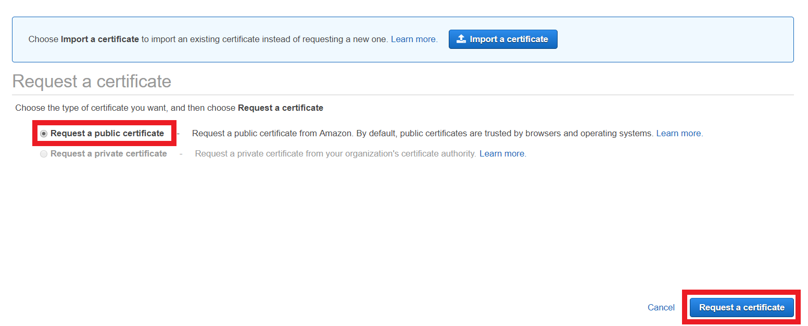Click the upload icon on Import button
The height and width of the screenshot is (326, 808).
461,39
